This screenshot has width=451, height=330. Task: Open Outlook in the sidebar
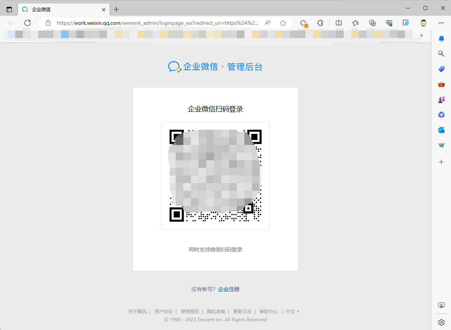click(441, 130)
